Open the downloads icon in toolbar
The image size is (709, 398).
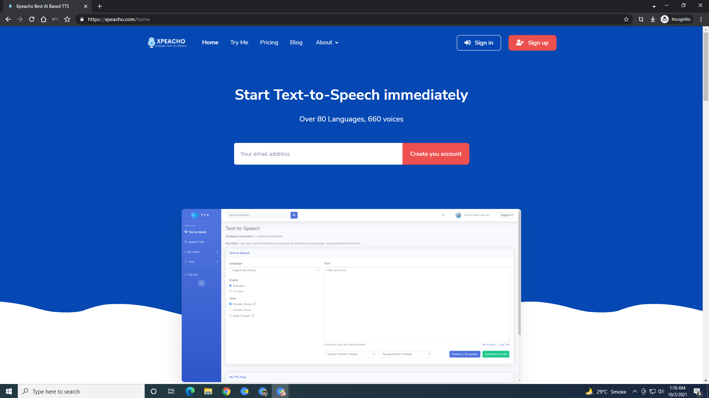pos(653,19)
